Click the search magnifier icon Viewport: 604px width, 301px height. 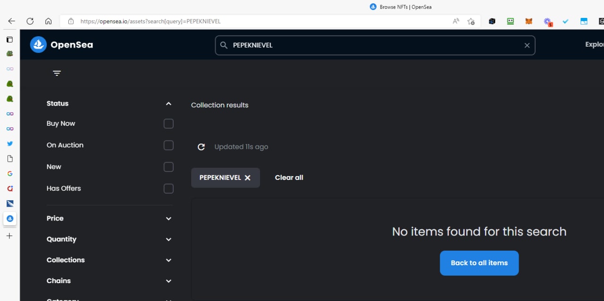[x=224, y=45]
